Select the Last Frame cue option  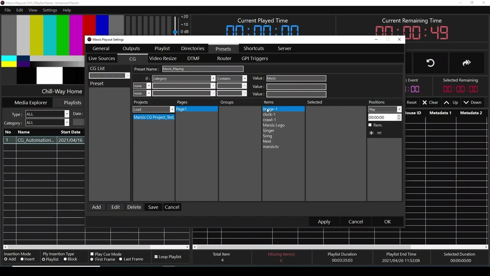(x=121, y=259)
